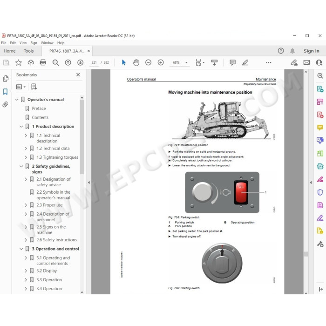Close the PR746 document tab
The image size is (326, 326).
(88, 51)
